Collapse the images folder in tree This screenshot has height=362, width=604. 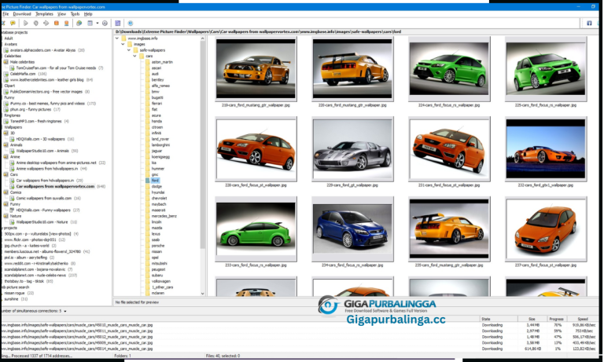pyautogui.click(x=124, y=43)
